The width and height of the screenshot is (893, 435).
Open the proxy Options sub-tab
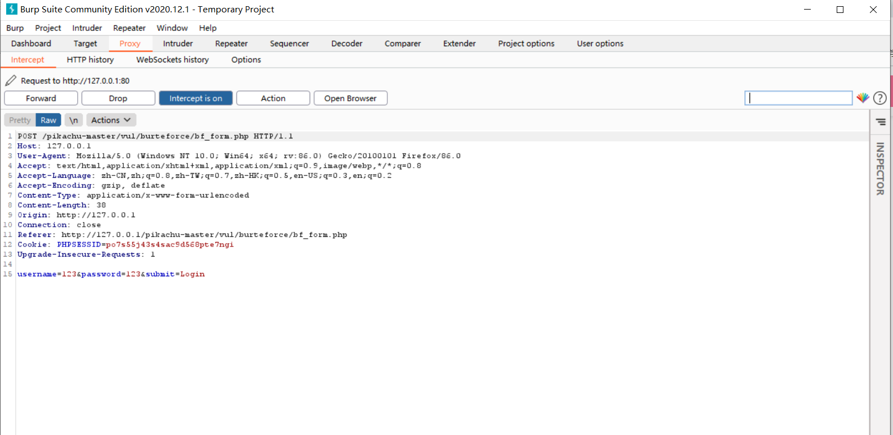246,60
